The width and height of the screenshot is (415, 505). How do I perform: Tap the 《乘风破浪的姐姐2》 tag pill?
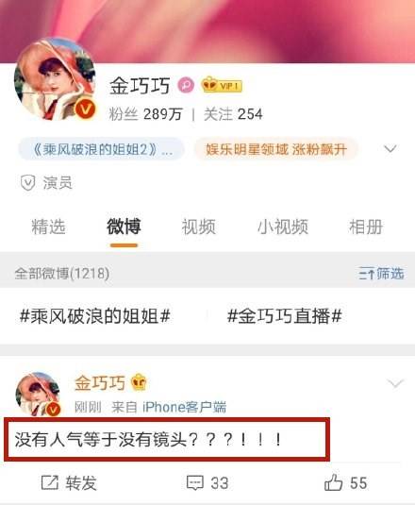[x=102, y=149]
